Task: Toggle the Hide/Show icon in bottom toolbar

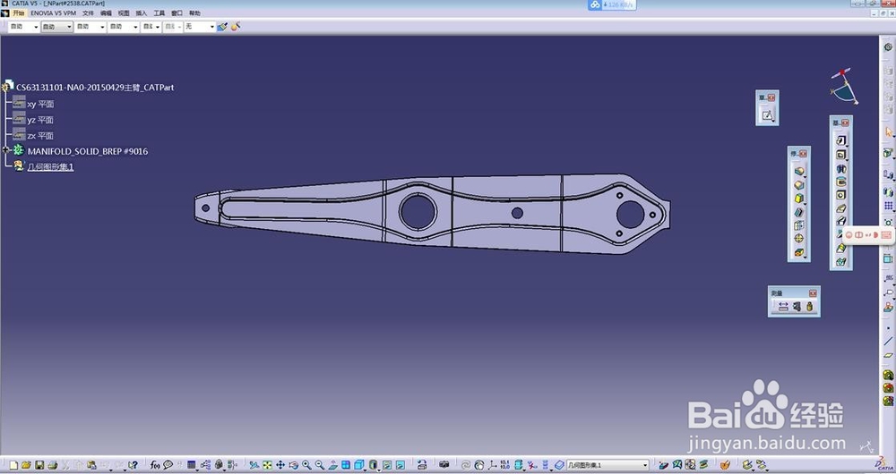Action: point(387,465)
